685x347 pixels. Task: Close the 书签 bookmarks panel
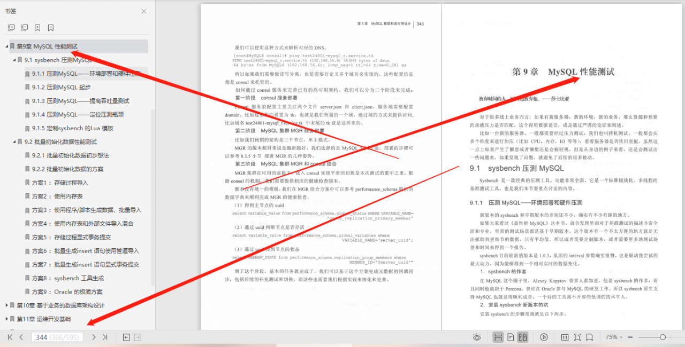coord(144,11)
